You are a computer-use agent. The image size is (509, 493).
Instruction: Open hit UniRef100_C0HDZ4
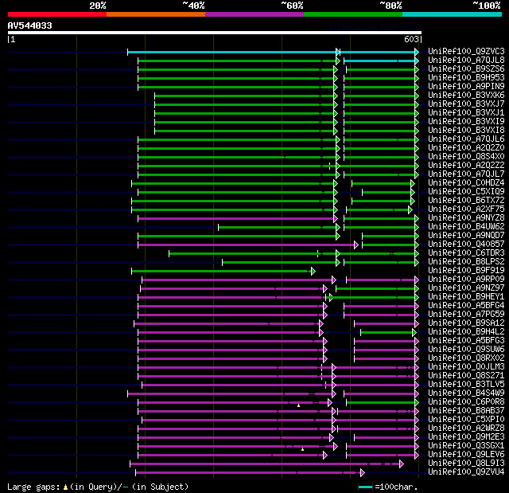point(466,183)
